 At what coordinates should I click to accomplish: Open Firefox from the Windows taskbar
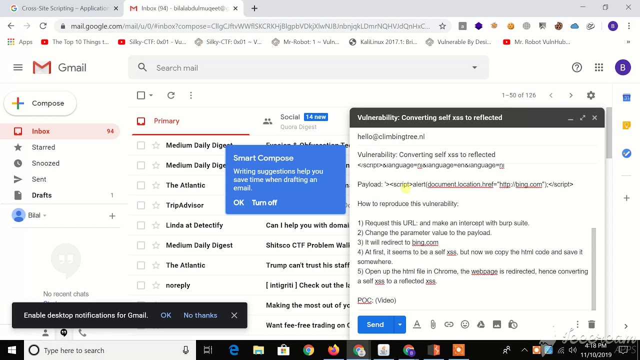click(x=333, y=350)
